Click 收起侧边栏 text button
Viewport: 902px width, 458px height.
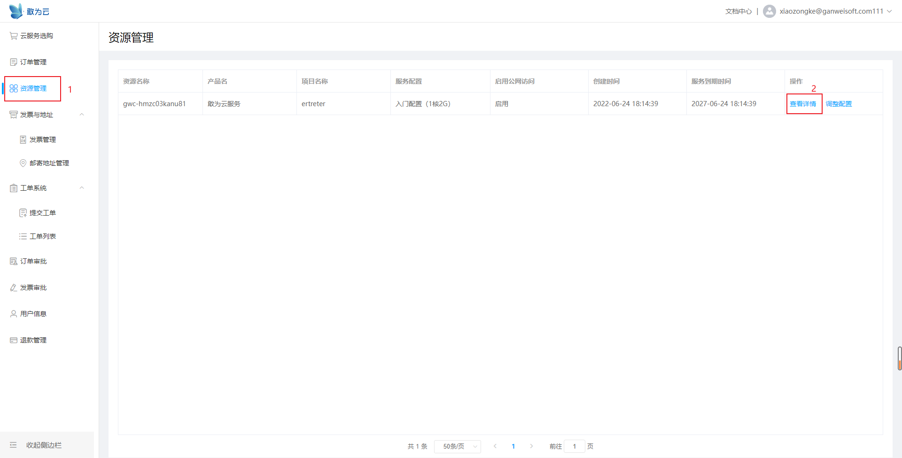click(44, 445)
